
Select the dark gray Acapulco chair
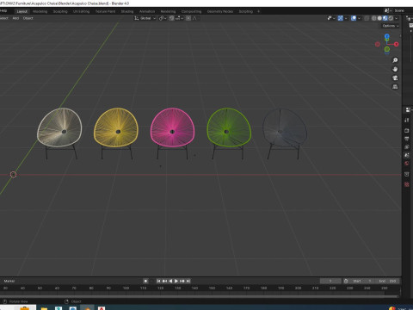click(285, 133)
